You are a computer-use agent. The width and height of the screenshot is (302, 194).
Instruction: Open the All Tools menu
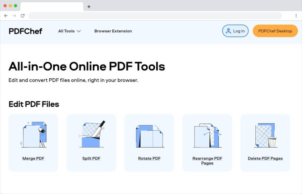click(69, 31)
